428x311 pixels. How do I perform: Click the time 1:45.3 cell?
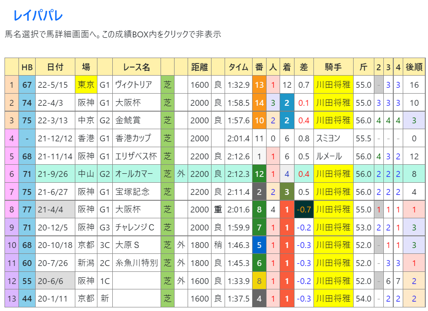(239, 263)
